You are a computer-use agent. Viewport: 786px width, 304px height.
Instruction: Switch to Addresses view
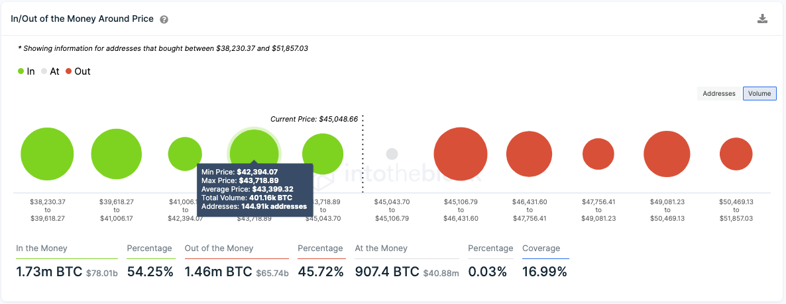719,94
